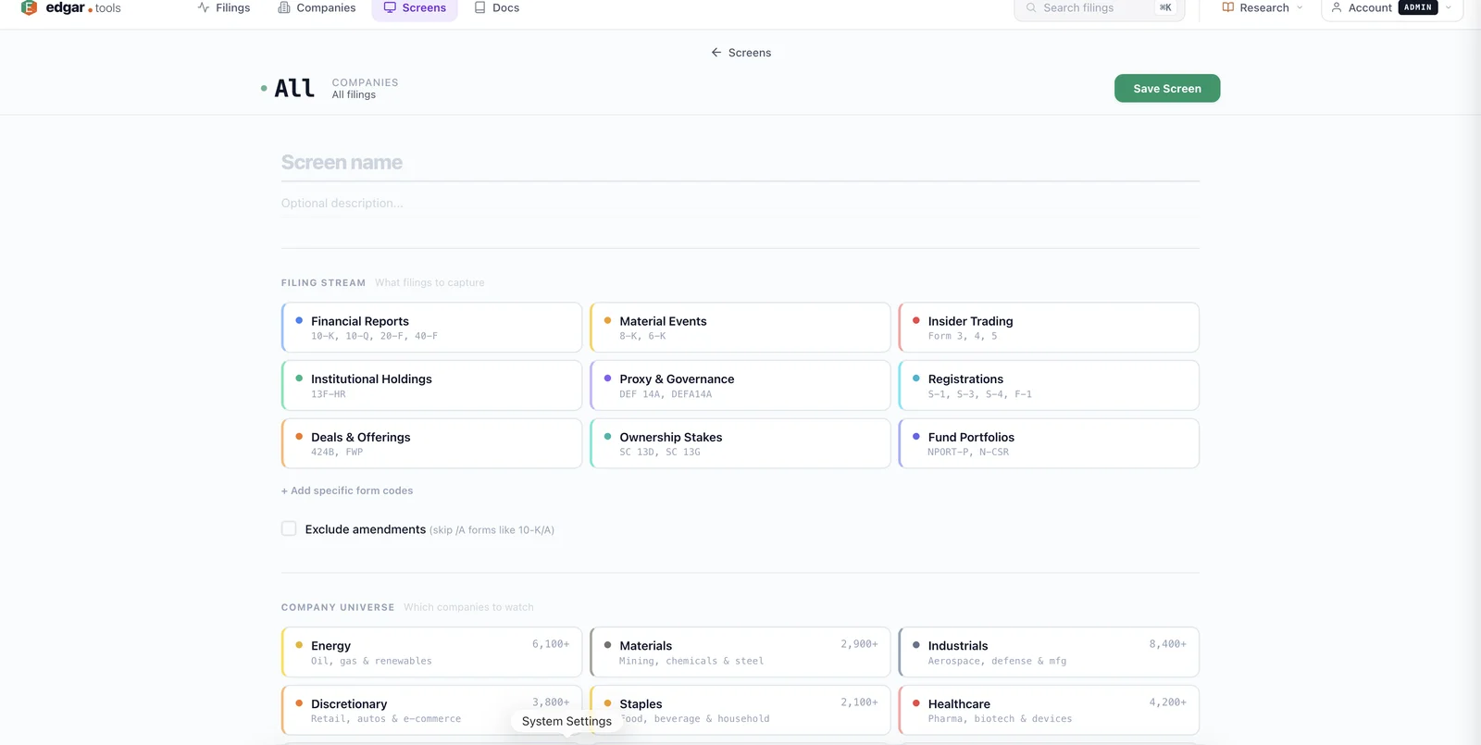Click the back arrow beside Screens
1481x745 pixels.
click(716, 53)
